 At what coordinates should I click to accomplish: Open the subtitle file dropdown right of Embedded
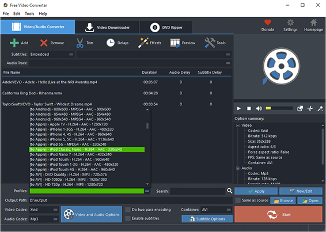(154, 54)
